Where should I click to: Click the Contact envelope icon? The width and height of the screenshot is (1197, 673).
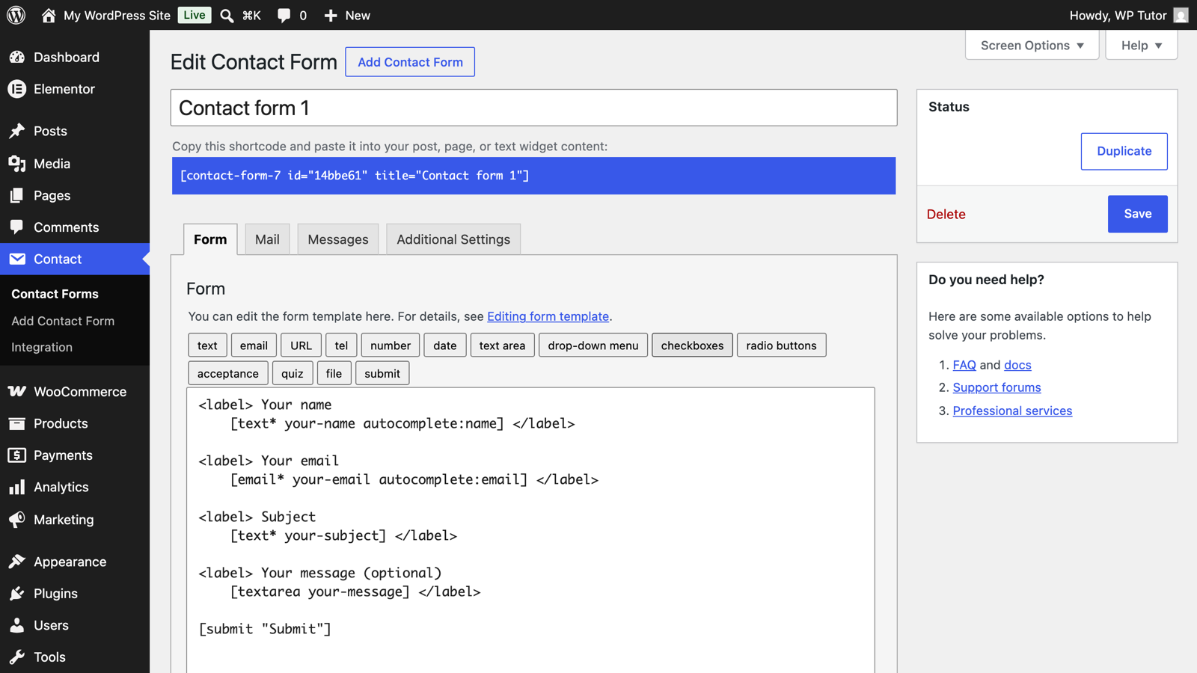16,259
